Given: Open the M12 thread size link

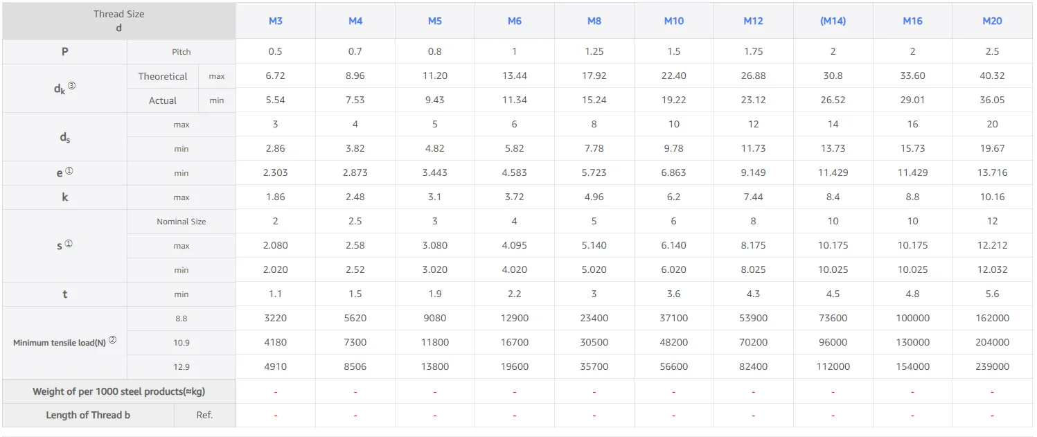Looking at the screenshot, I should pyautogui.click(x=754, y=21).
